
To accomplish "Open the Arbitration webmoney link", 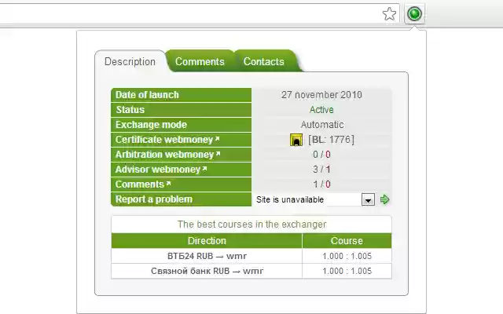I will 167,155.
